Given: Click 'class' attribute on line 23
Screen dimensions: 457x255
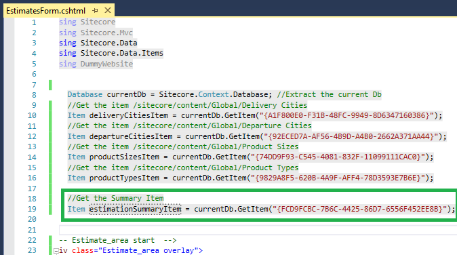Looking at the screenshot, I should point(83,251).
